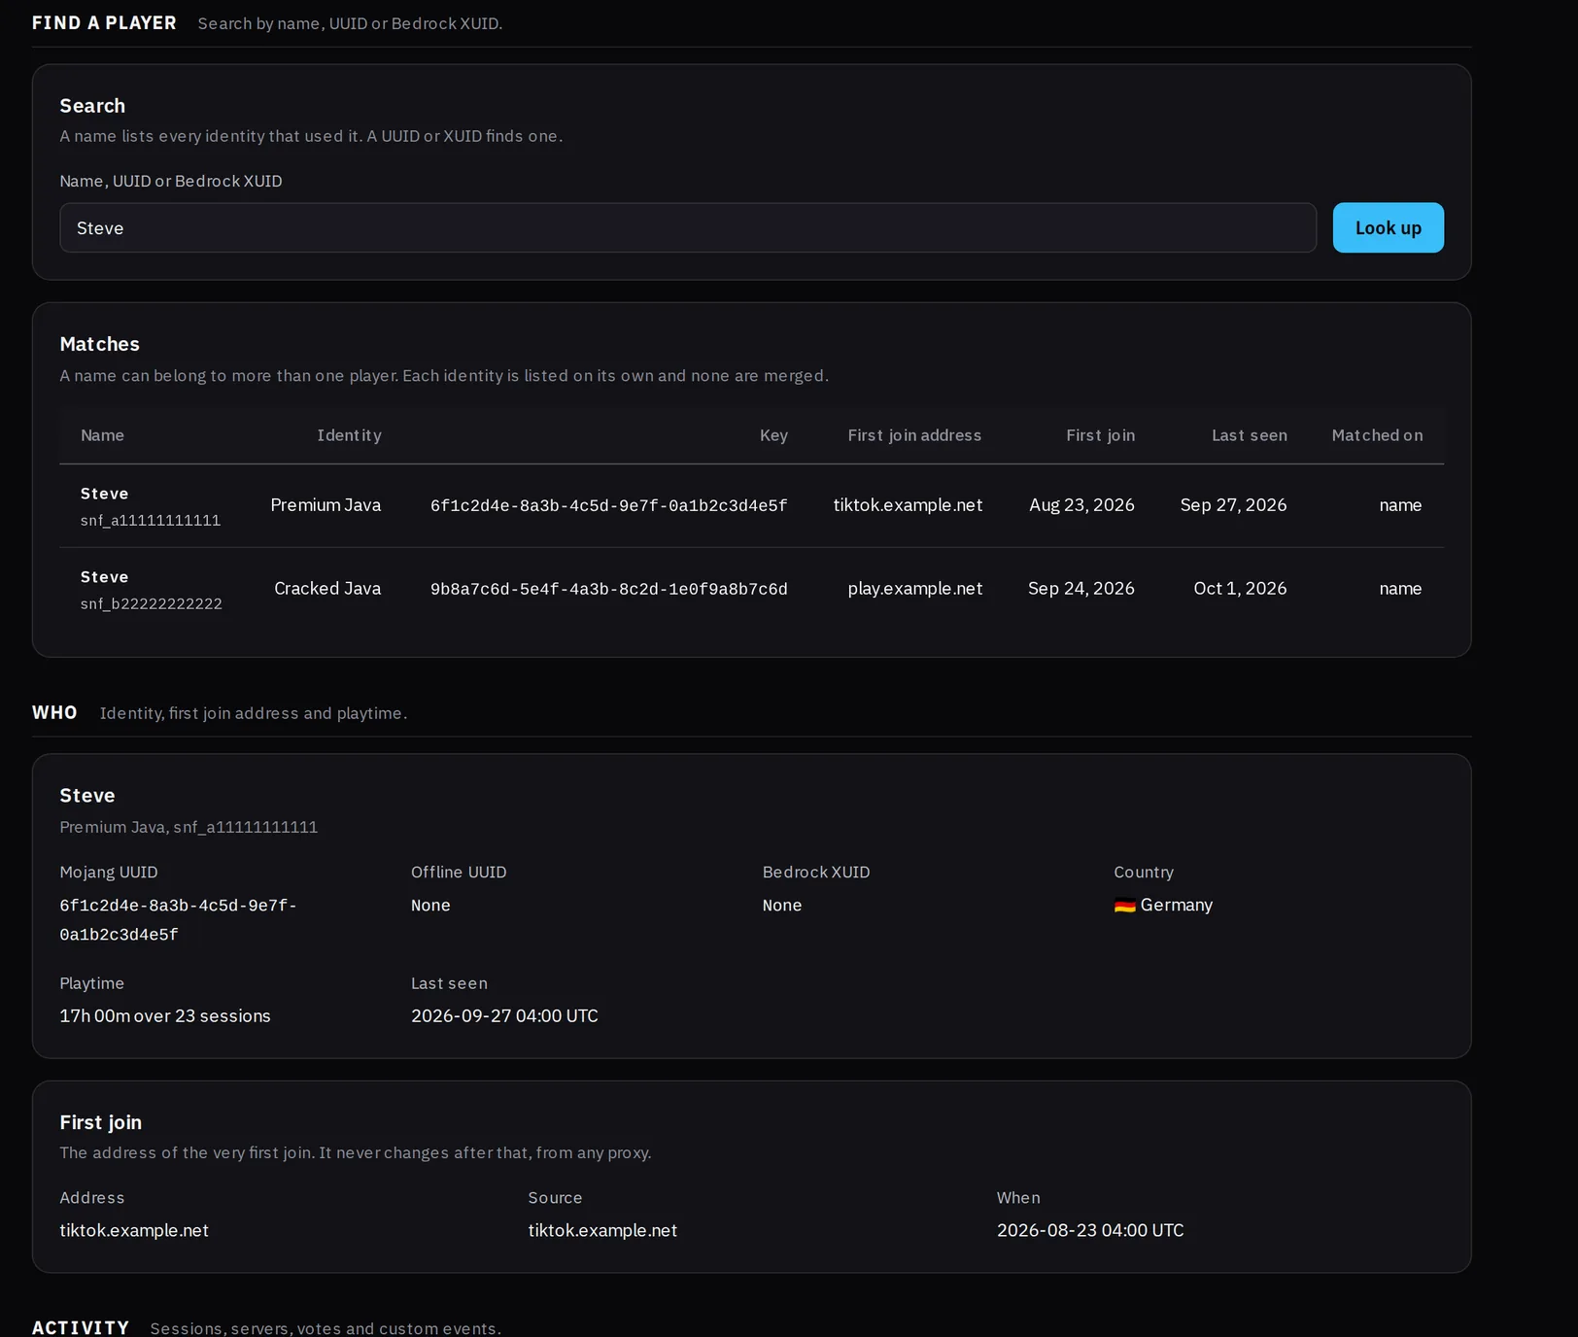The image size is (1578, 1337).
Task: Click the Aug 23, 2026 first join cell
Action: pyautogui.click(x=1081, y=505)
